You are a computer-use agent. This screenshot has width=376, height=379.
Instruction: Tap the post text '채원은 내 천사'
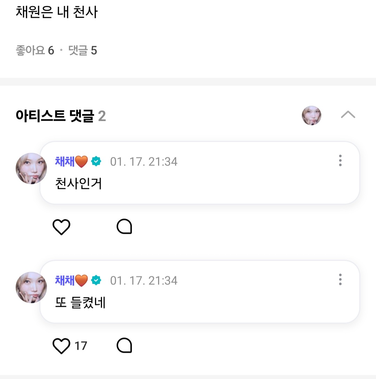click(x=57, y=12)
